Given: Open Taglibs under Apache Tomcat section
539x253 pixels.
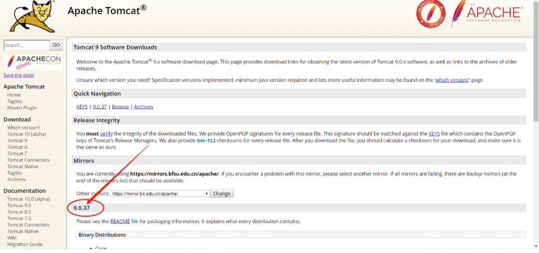Looking at the screenshot, I should click(x=15, y=102).
